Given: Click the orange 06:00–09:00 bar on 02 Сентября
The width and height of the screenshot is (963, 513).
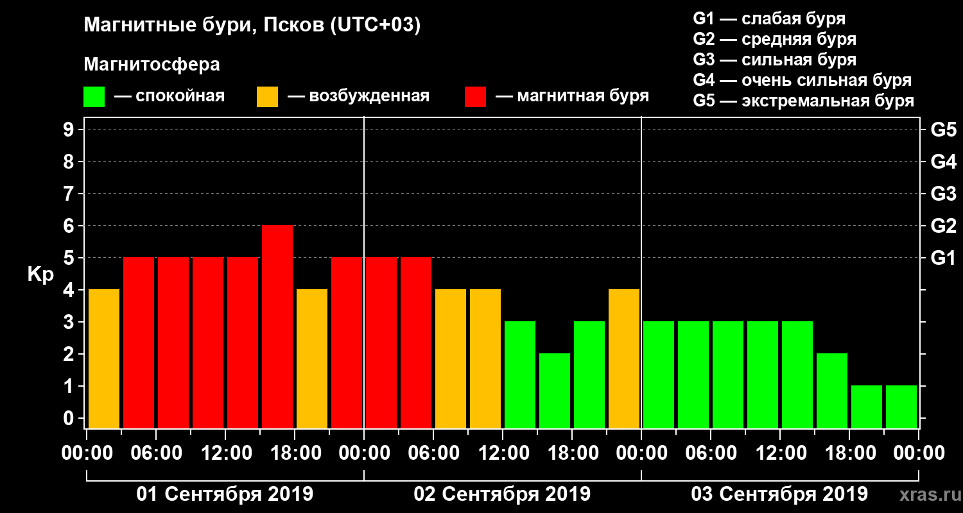Looking at the screenshot, I should [451, 358].
